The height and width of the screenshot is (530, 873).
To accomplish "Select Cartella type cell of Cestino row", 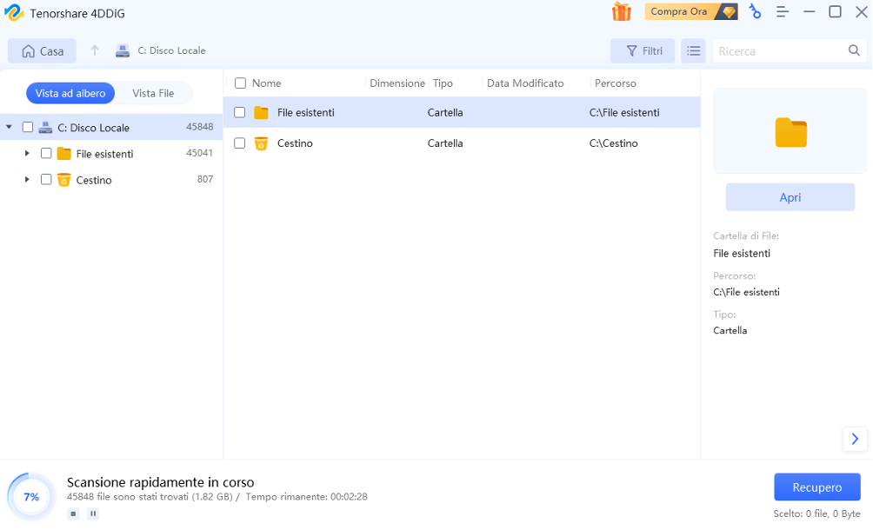I will click(445, 143).
